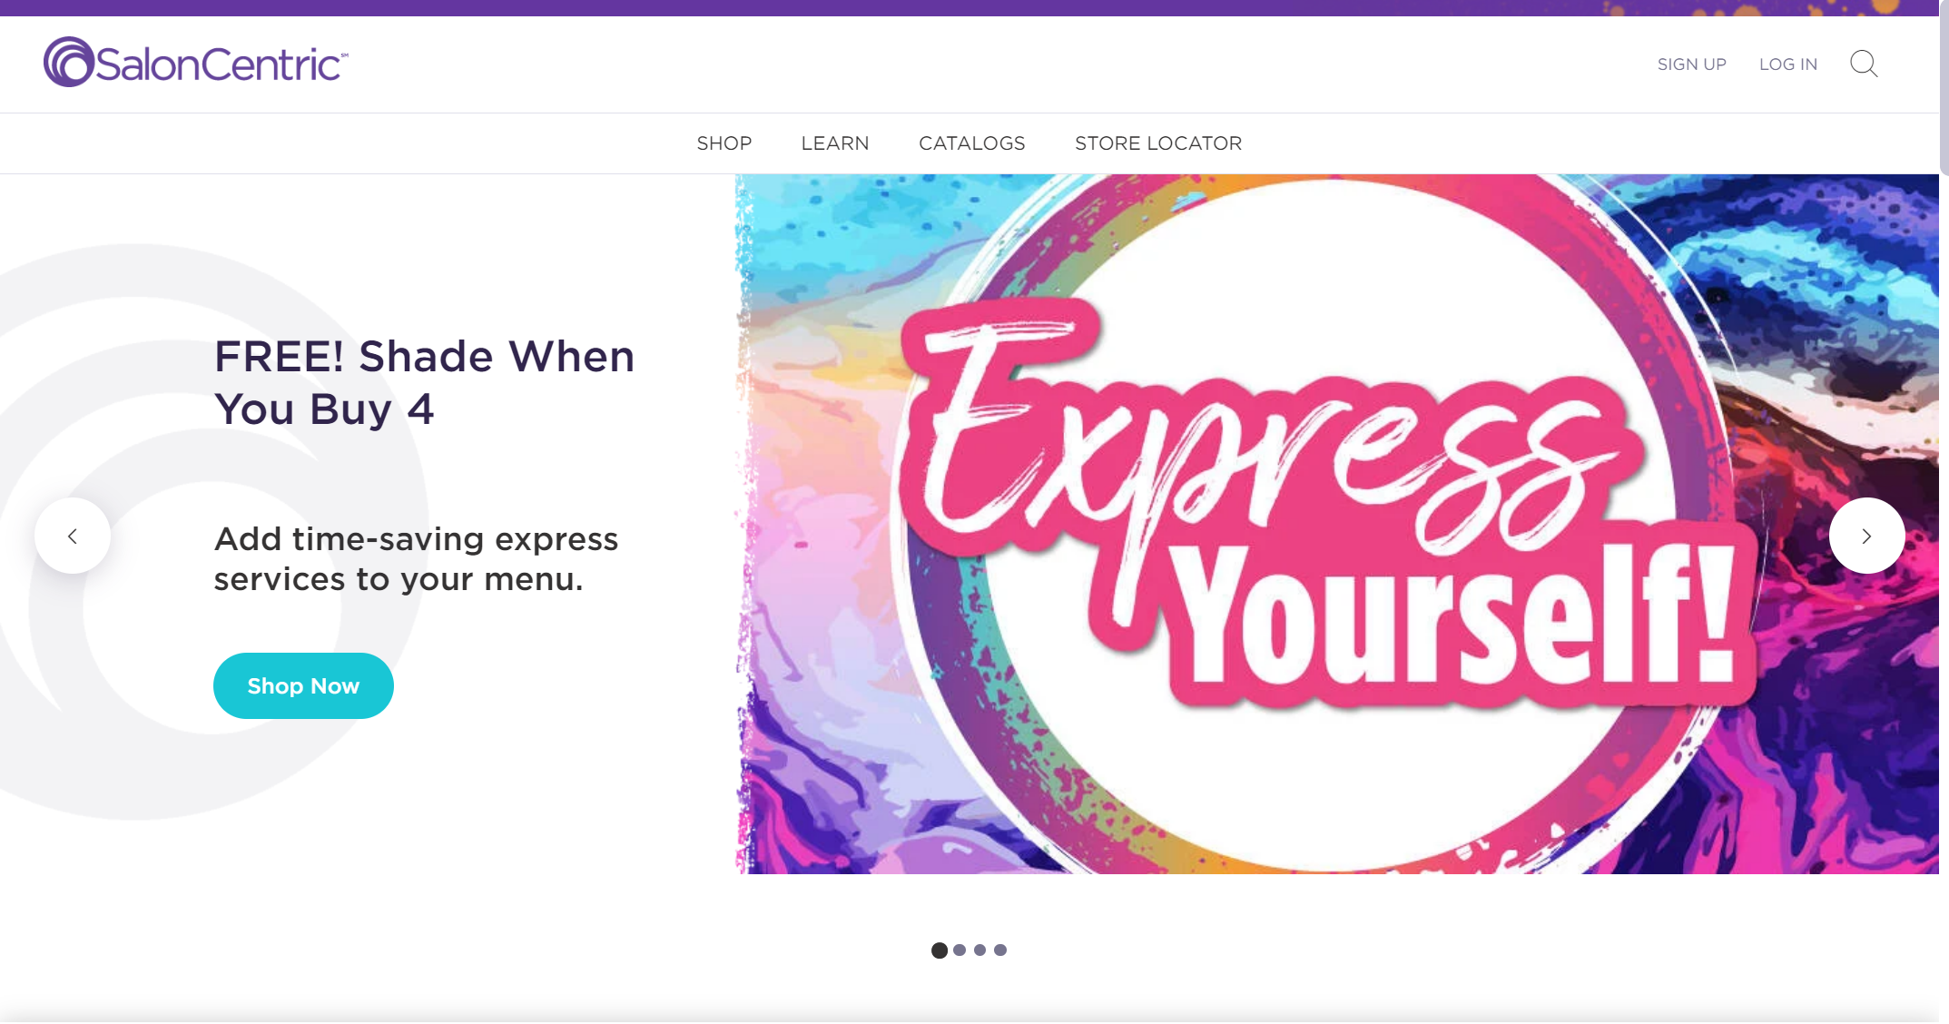Select the fourth carousel dot indicator
1949x1024 pixels.
[x=1000, y=950]
